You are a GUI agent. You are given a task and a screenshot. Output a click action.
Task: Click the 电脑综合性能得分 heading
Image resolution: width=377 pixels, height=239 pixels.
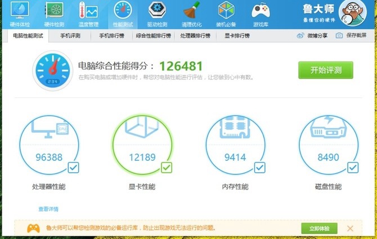tap(116, 66)
